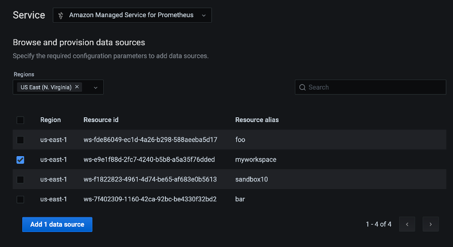The height and width of the screenshot is (247, 453).
Task: Select resource id ws-f1822823-4961-4d74-be65-af683e0b5613
Action: [150, 179]
